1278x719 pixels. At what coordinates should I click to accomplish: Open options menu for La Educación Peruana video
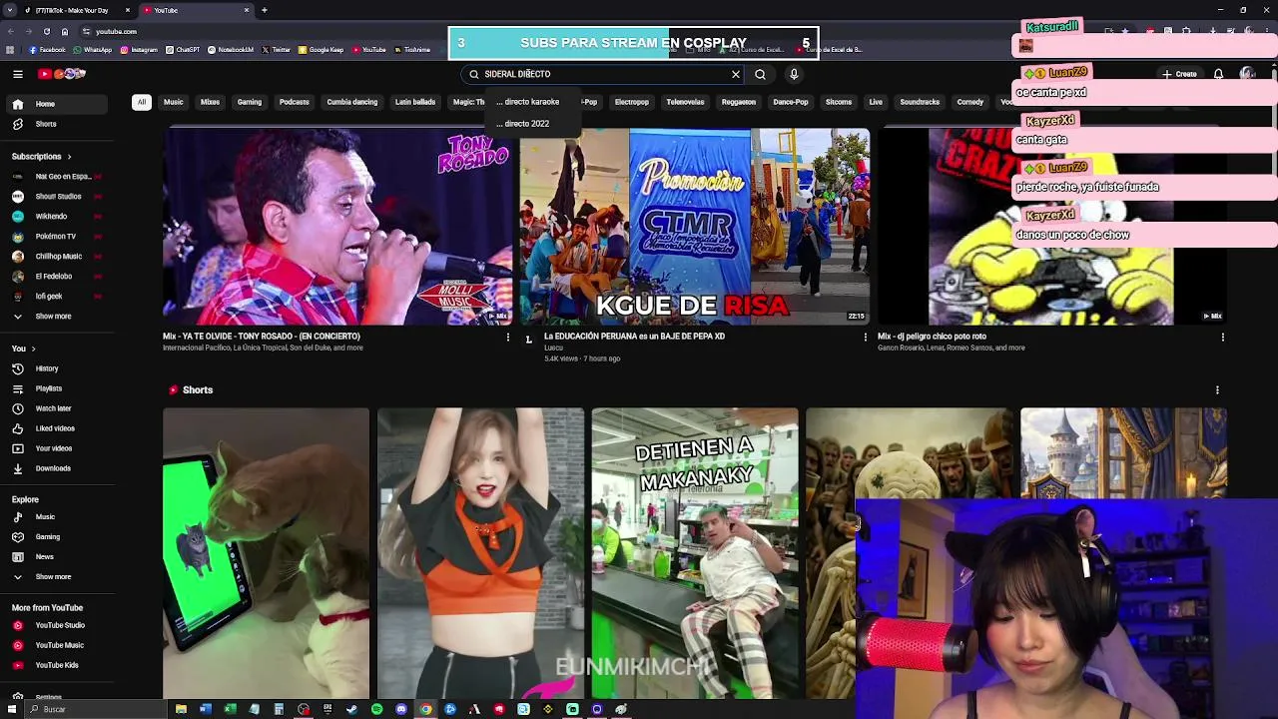click(866, 338)
